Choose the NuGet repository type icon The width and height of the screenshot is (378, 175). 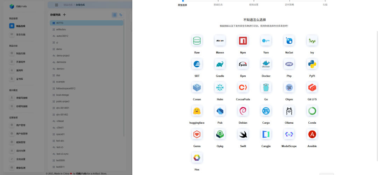(x=289, y=41)
